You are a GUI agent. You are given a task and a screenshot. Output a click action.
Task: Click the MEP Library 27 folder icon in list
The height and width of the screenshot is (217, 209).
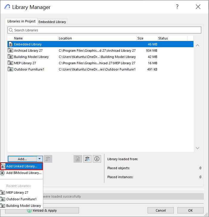coord(10,63)
